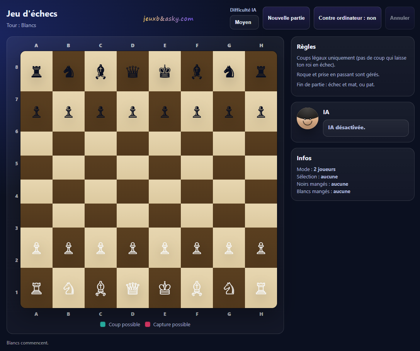
Task: Click the empty E4 square
Action: (165, 192)
